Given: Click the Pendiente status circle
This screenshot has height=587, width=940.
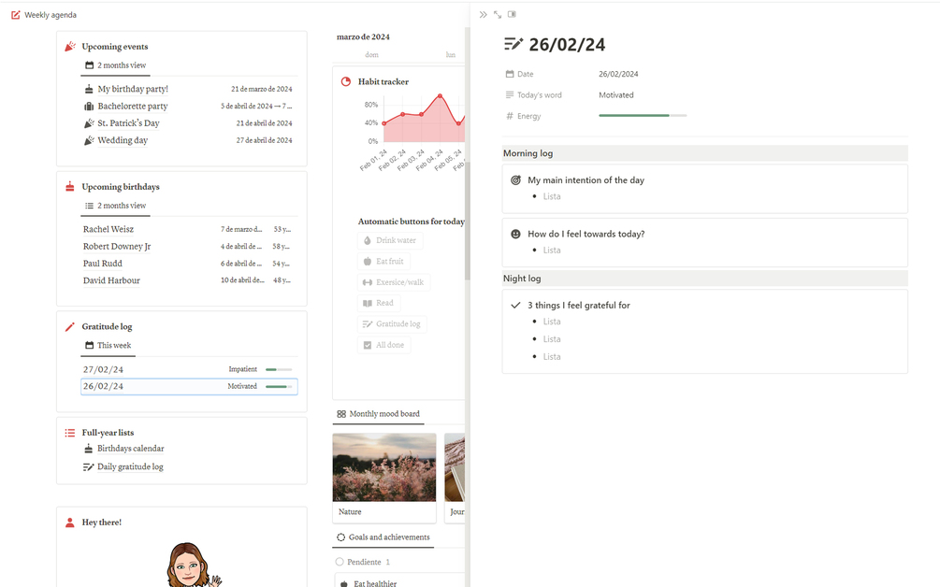Looking at the screenshot, I should [x=340, y=562].
